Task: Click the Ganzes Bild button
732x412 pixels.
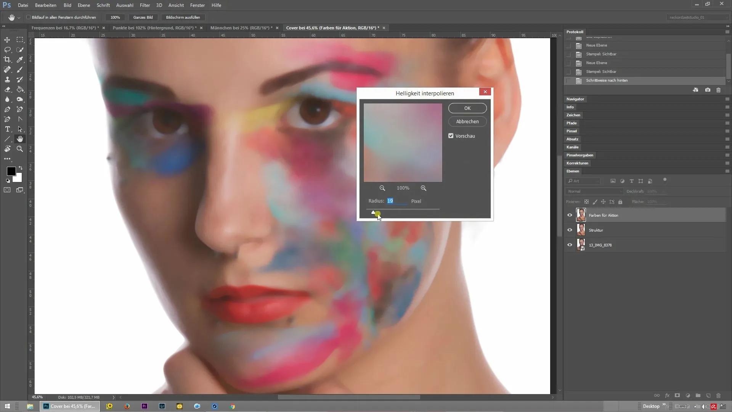Action: coord(143,18)
